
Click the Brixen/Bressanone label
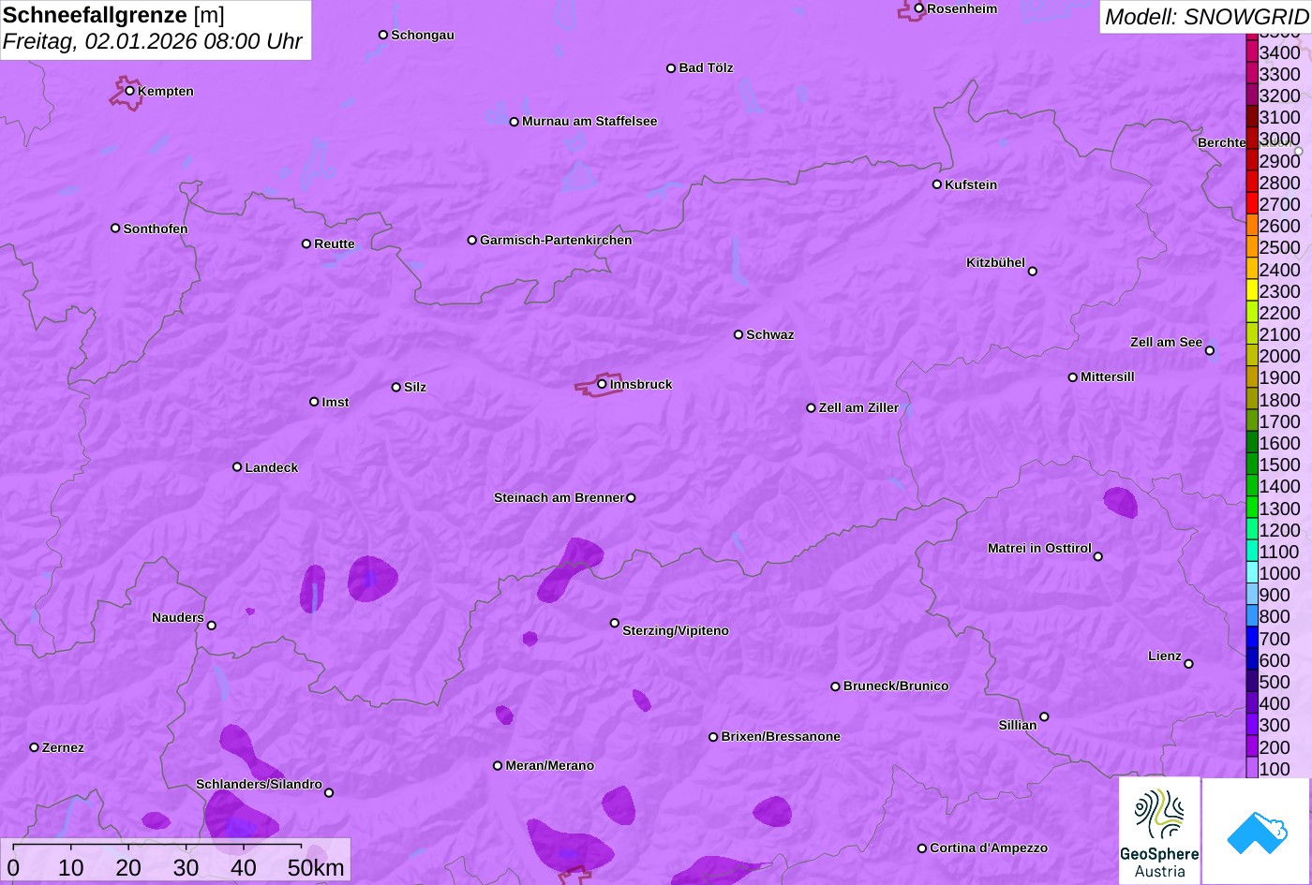tap(781, 736)
